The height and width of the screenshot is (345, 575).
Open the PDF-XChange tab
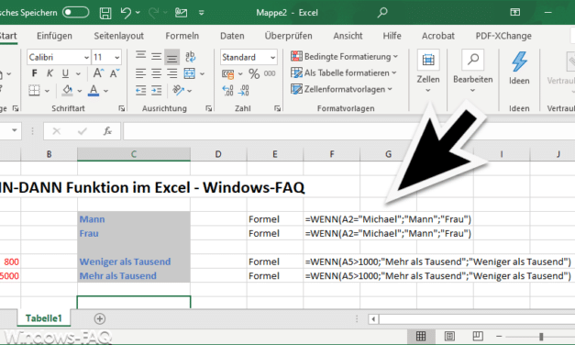503,36
